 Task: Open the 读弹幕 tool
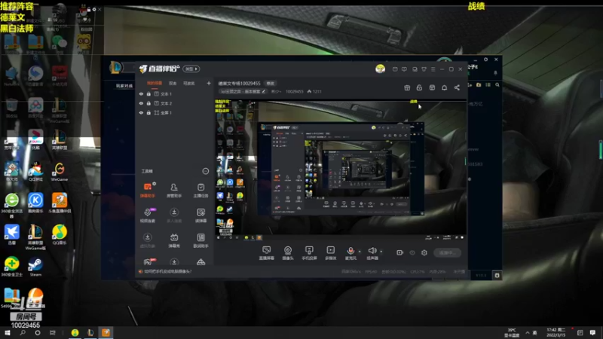click(x=200, y=215)
